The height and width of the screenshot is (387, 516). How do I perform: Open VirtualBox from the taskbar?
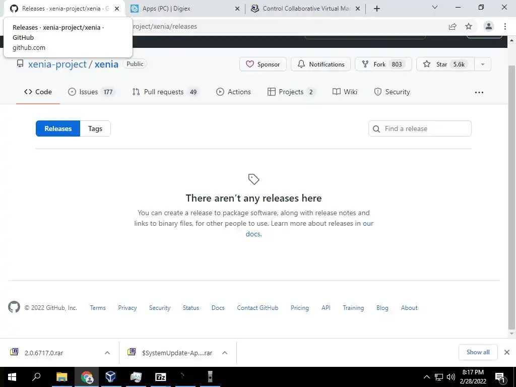click(x=111, y=377)
